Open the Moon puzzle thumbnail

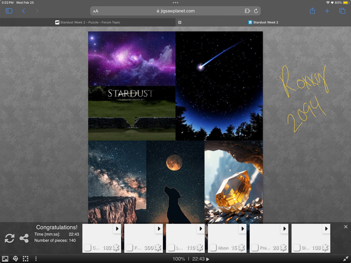click(227, 238)
